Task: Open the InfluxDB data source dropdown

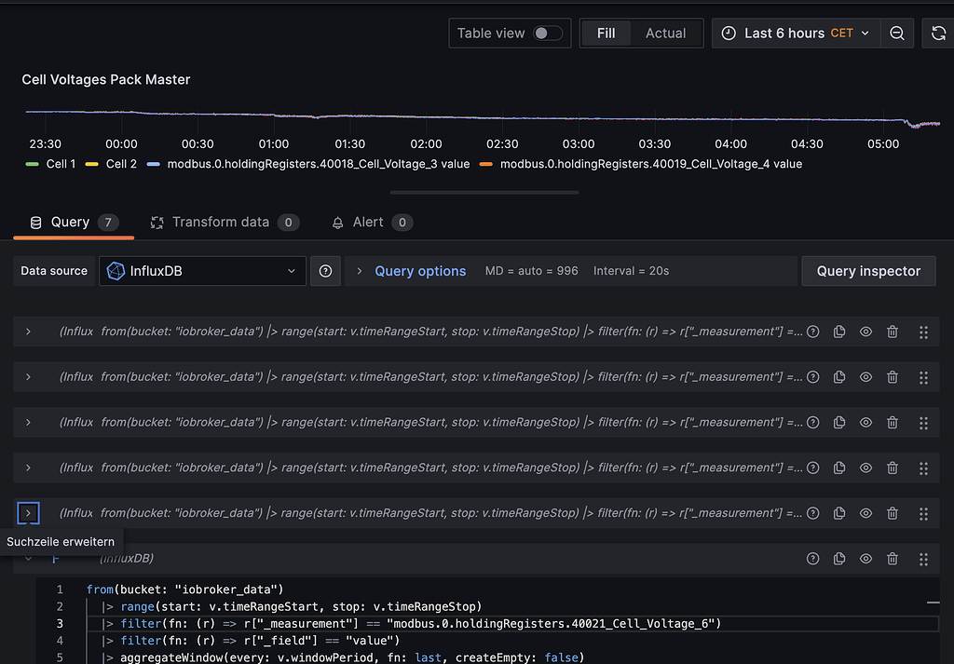Action: [202, 271]
